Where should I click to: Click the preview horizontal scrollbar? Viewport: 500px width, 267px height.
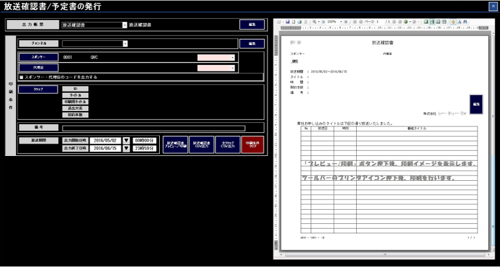tap(385, 255)
